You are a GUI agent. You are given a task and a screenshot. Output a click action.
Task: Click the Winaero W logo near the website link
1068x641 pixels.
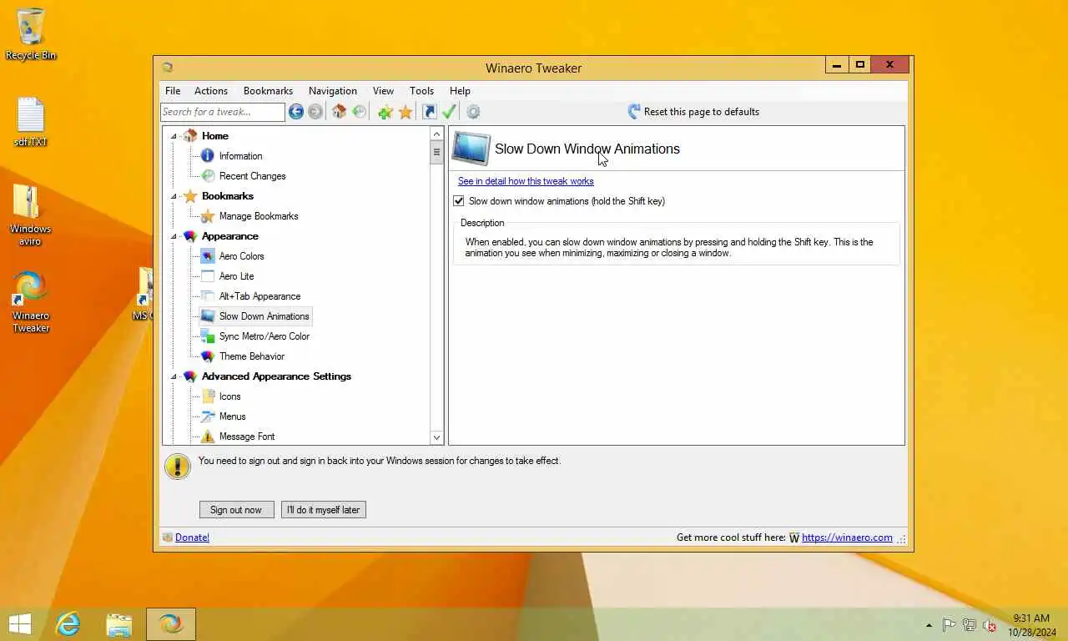(x=794, y=538)
